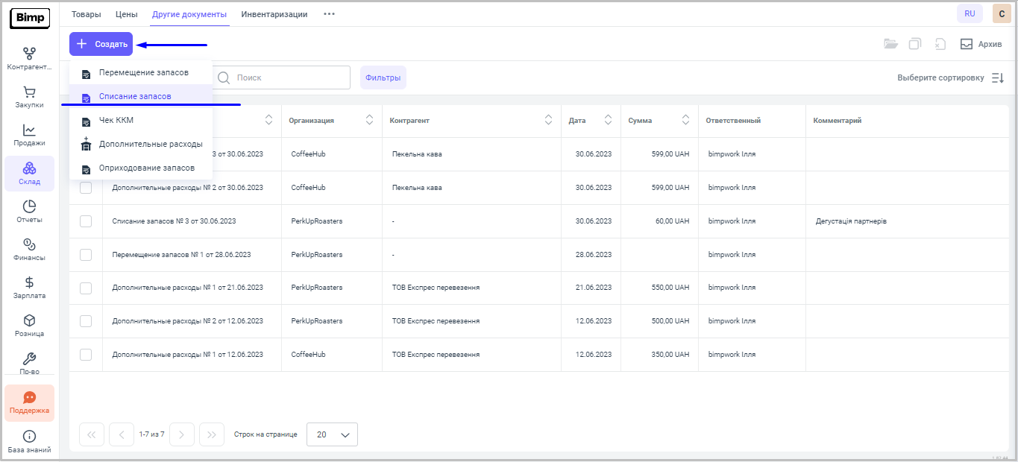
Task: Open the Закупки cart icon
Action: coord(29,92)
